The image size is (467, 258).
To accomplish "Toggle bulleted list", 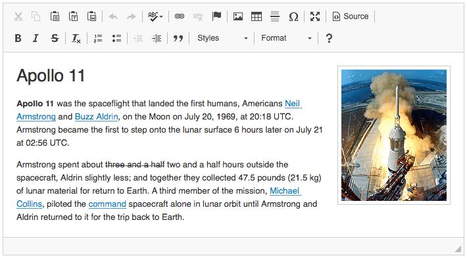I will click(x=116, y=38).
